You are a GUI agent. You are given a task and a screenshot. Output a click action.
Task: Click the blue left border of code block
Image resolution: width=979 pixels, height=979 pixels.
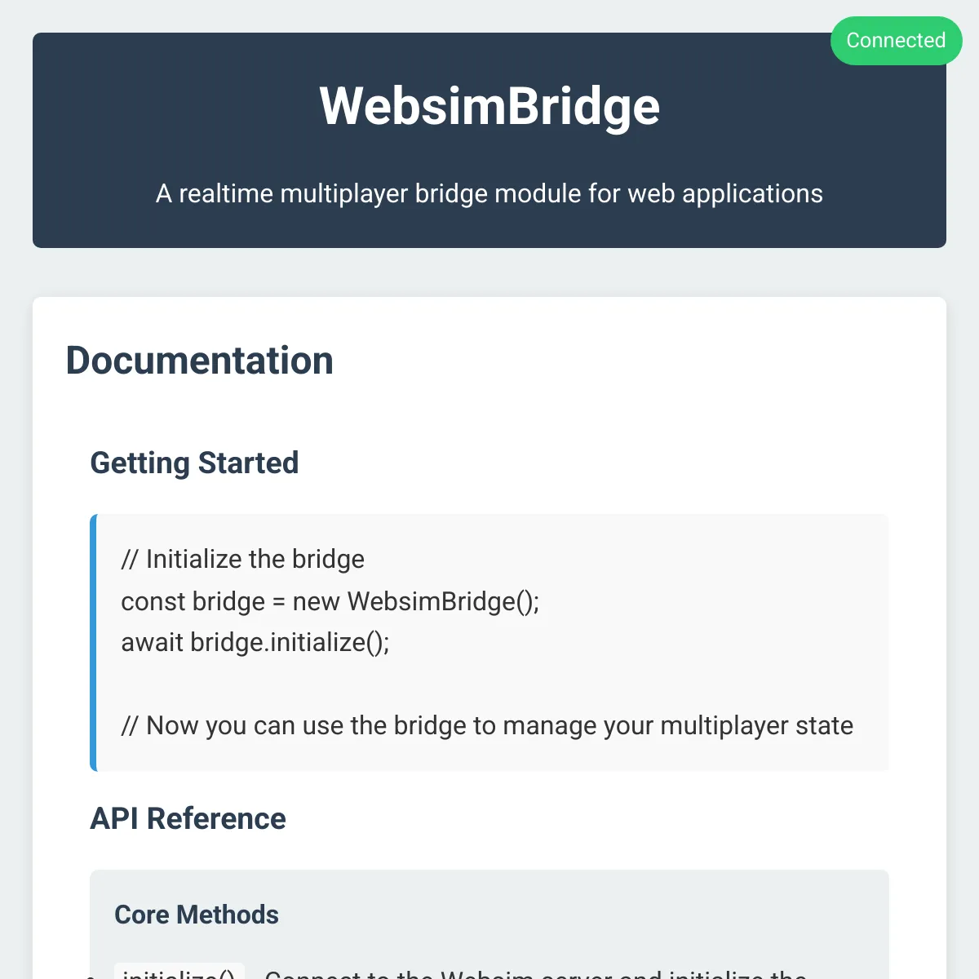[x=93, y=643]
